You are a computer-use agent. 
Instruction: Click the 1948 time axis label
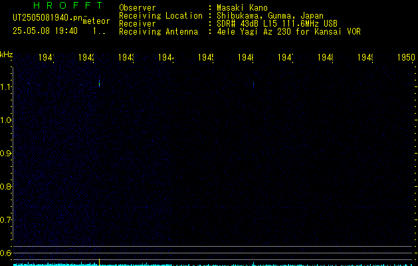[x=325, y=58]
